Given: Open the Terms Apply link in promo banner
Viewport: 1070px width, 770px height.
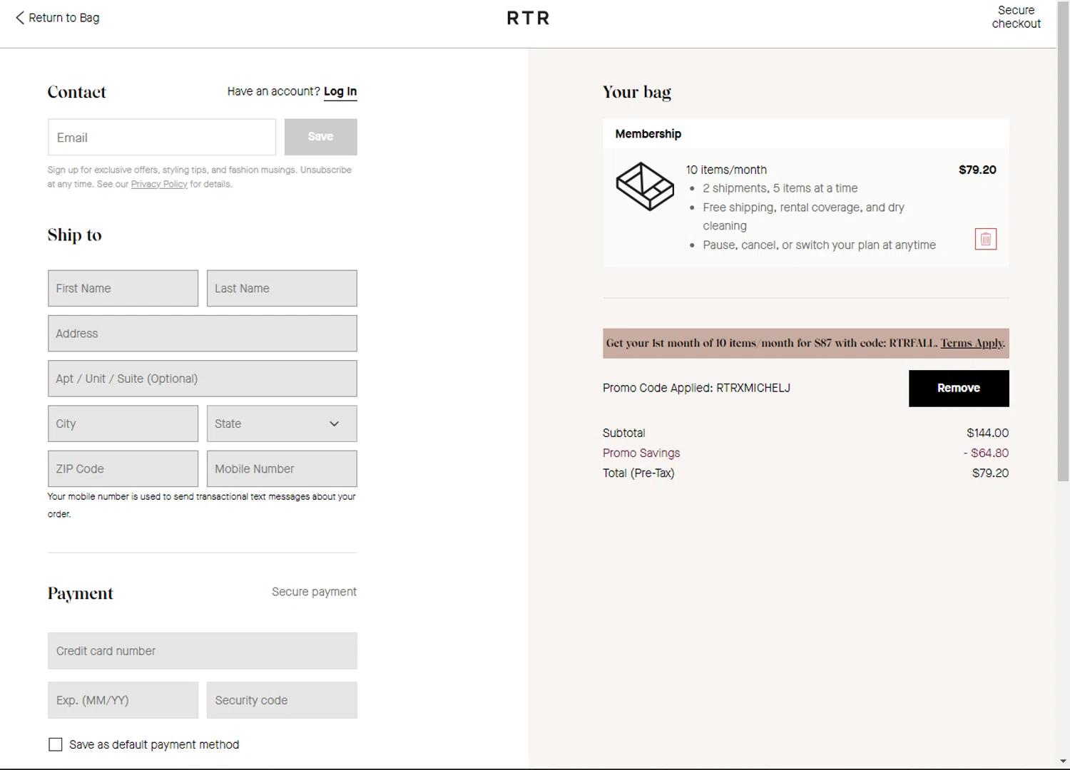Looking at the screenshot, I should 972,343.
